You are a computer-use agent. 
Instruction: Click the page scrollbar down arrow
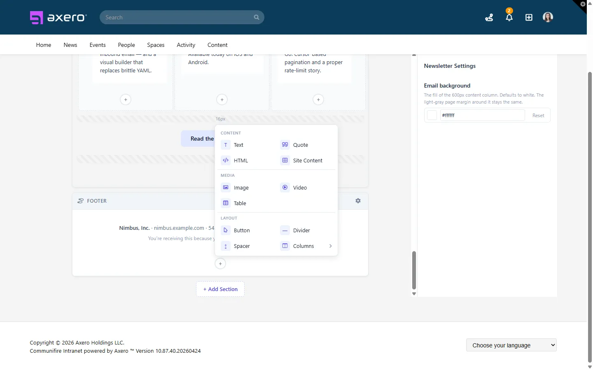pyautogui.click(x=590, y=367)
